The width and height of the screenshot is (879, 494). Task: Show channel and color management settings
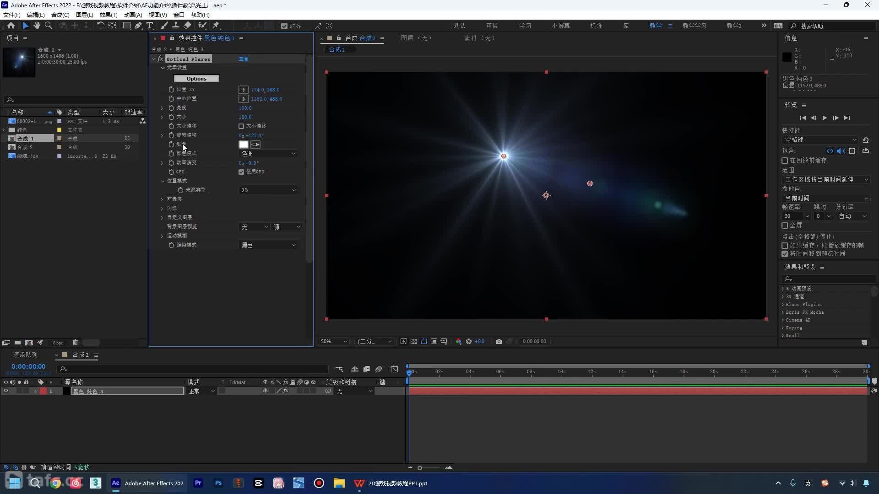458,341
